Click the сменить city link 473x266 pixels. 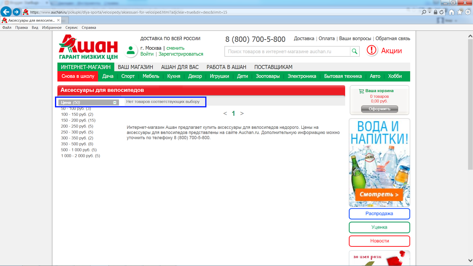(x=175, y=48)
